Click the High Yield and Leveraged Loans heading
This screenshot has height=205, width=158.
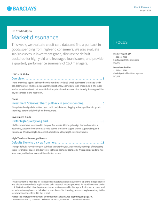tap(29, 138)
